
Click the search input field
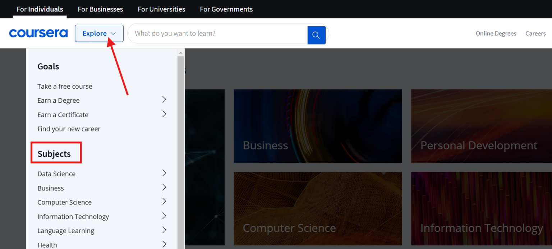point(216,33)
